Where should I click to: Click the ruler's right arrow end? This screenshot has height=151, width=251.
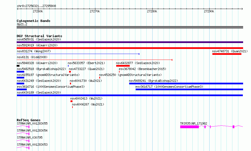[242, 9]
